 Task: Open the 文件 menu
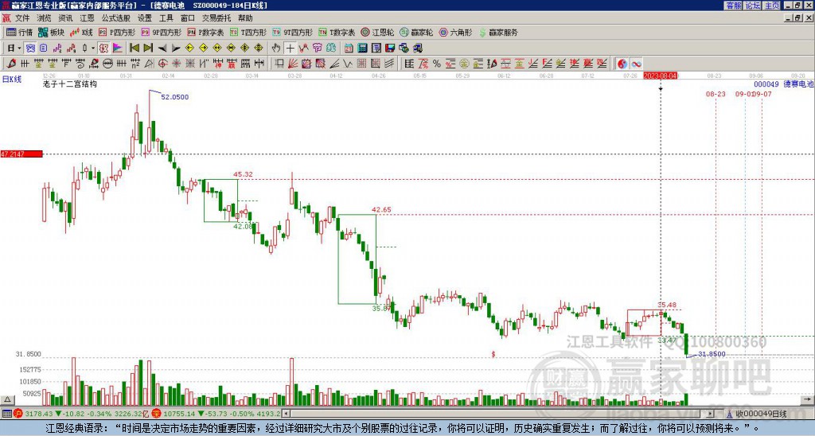point(21,18)
